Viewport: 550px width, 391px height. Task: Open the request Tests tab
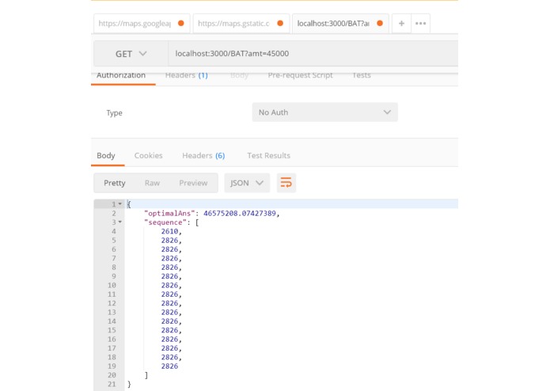(x=362, y=75)
